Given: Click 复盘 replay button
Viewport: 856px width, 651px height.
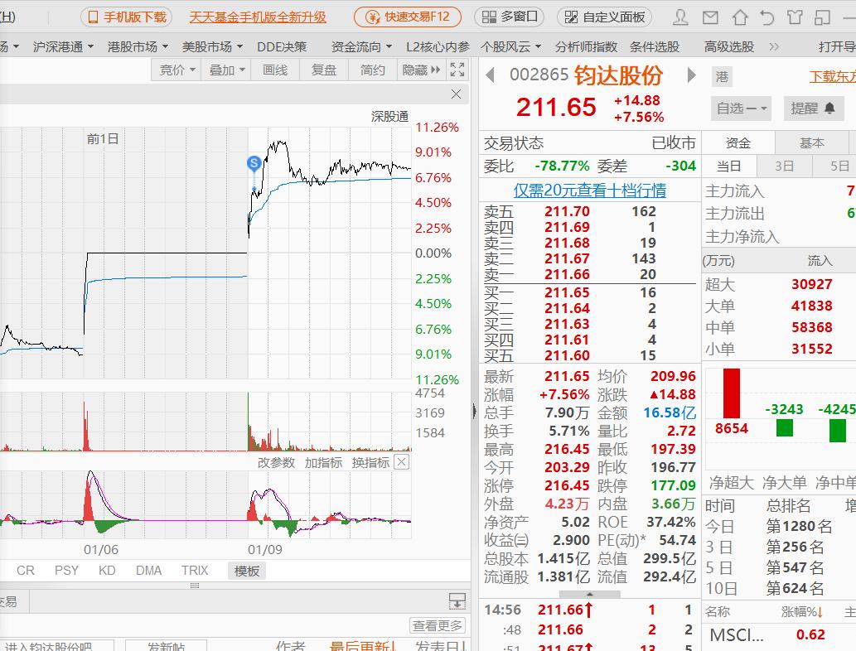Looking at the screenshot, I should (x=324, y=70).
